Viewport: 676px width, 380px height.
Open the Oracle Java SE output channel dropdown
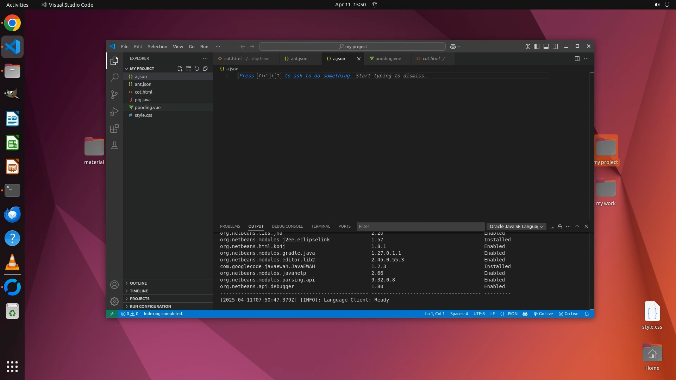[x=516, y=227]
